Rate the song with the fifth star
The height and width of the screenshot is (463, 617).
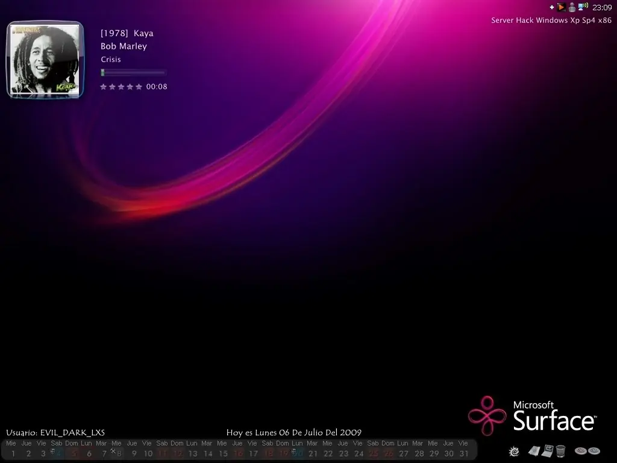point(139,87)
